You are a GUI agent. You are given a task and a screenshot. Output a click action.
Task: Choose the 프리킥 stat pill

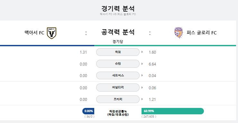pos(118,99)
